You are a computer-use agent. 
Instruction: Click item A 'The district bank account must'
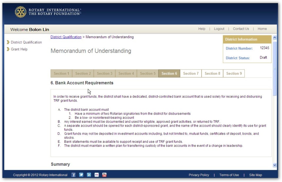86,110
